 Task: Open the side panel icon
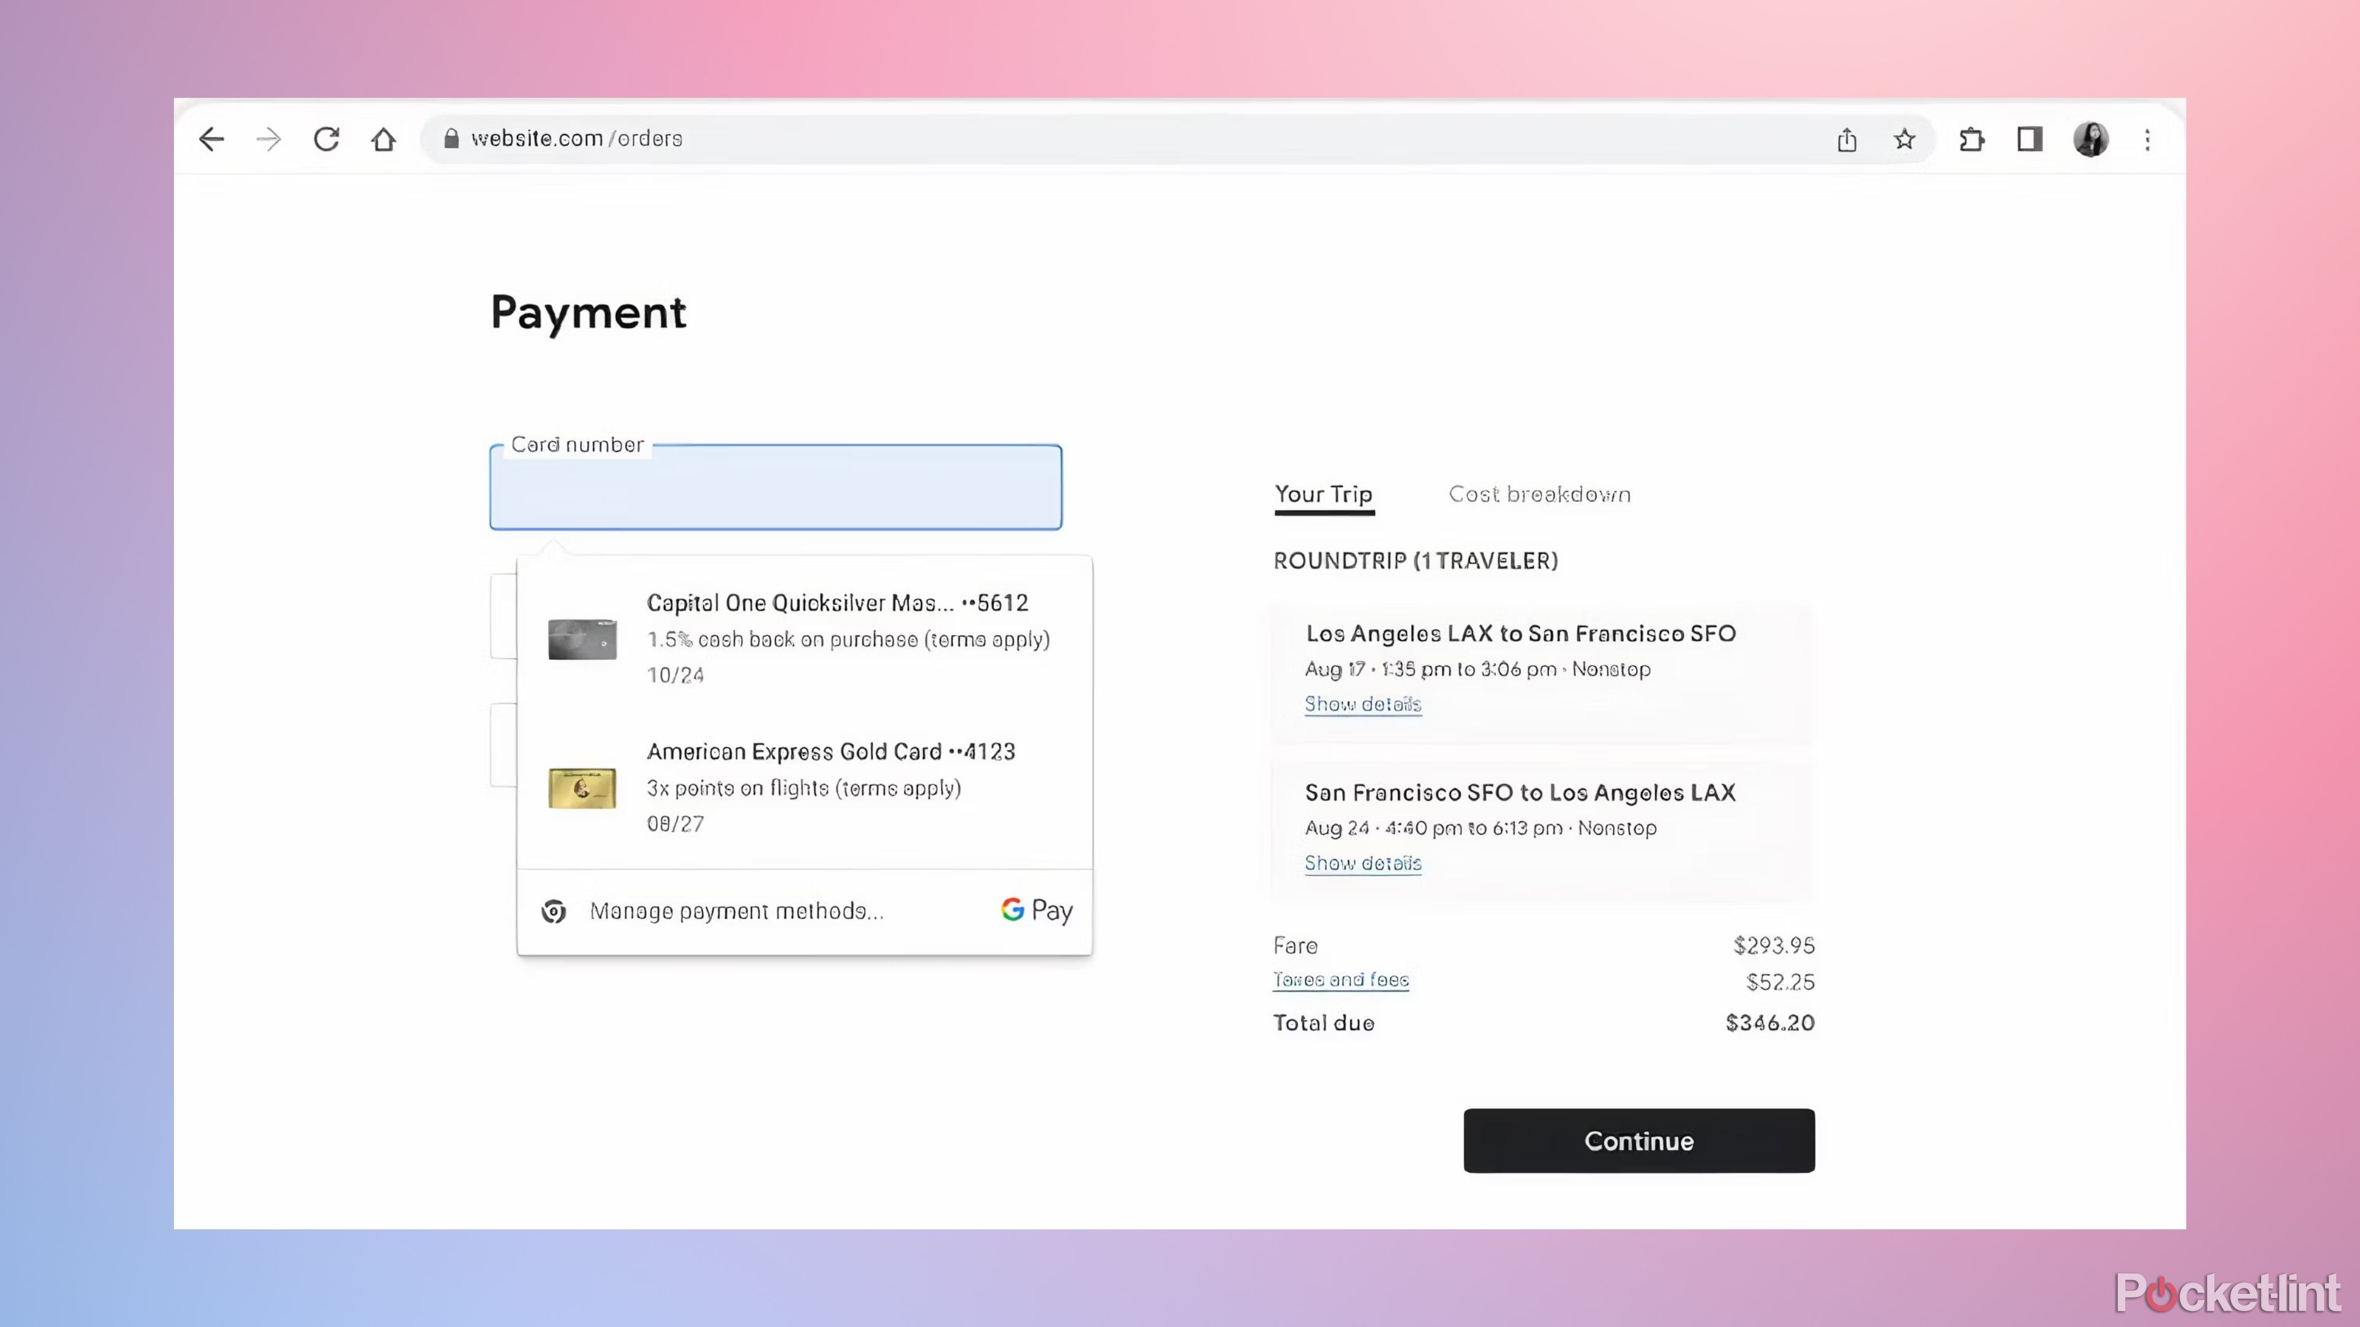[x=2028, y=139]
